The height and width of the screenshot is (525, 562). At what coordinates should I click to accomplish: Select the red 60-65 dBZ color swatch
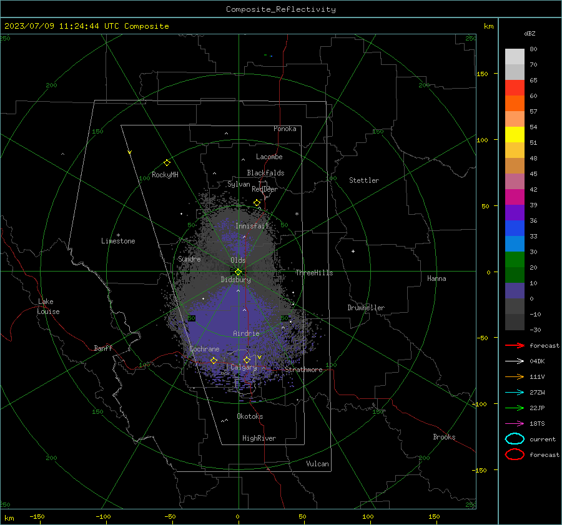coord(515,88)
